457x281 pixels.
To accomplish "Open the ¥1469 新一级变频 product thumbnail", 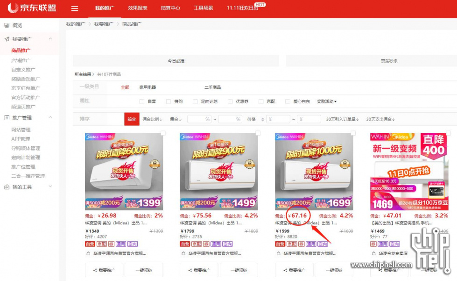I will (409, 172).
